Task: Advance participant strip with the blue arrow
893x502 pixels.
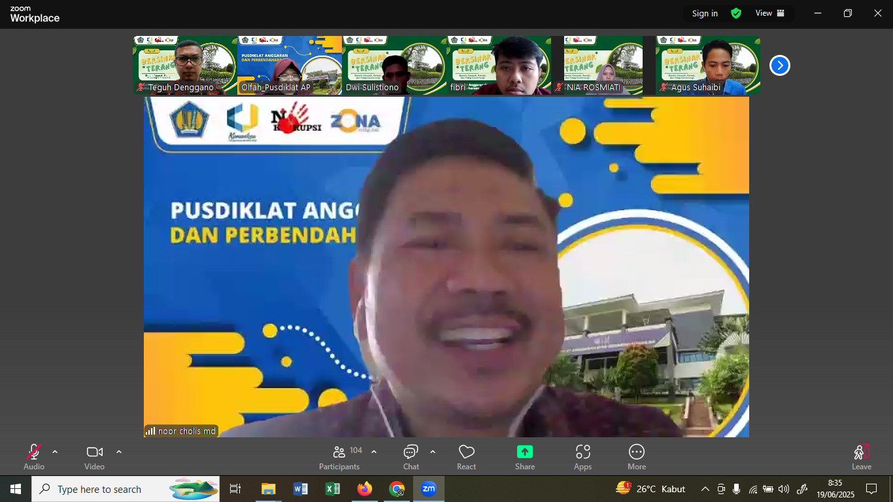Action: point(779,65)
